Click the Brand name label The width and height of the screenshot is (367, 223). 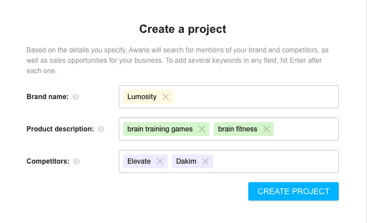47,97
